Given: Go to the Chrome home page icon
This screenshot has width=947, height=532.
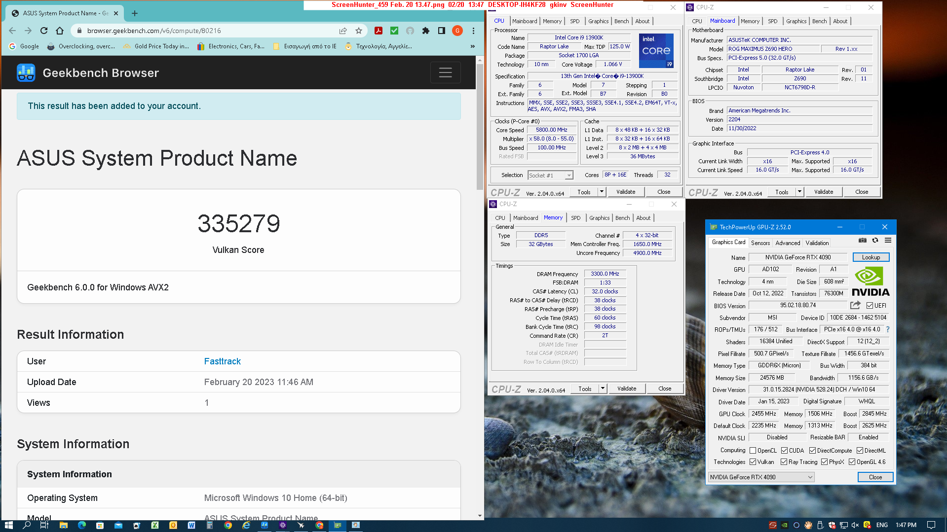Looking at the screenshot, I should pos(60,31).
